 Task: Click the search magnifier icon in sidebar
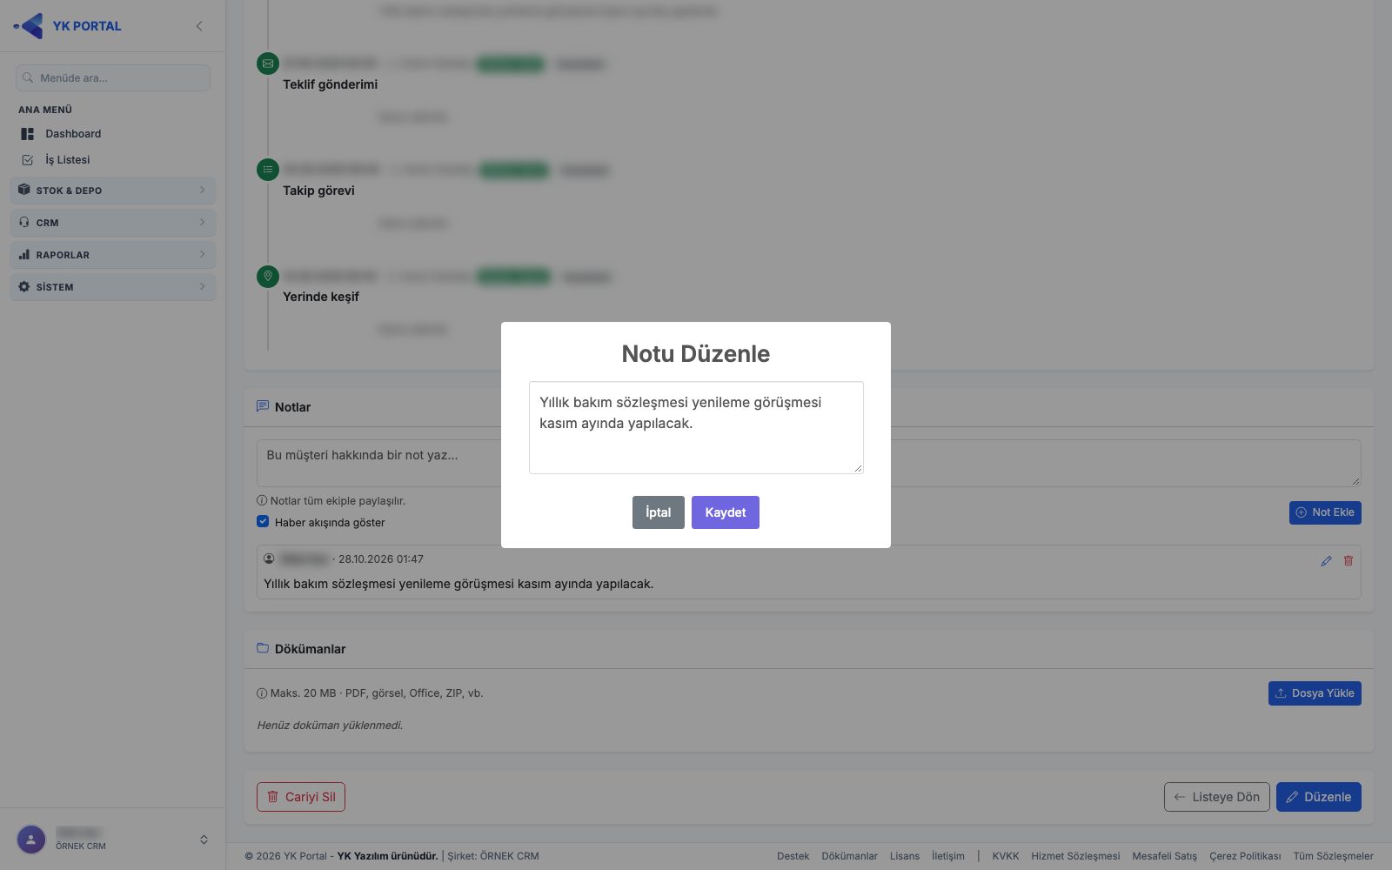28,77
